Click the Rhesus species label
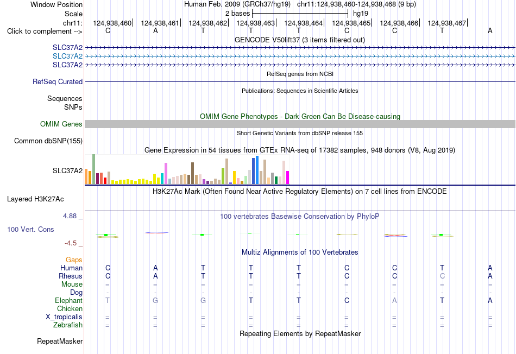516x354 pixels. pyautogui.click(x=71, y=276)
